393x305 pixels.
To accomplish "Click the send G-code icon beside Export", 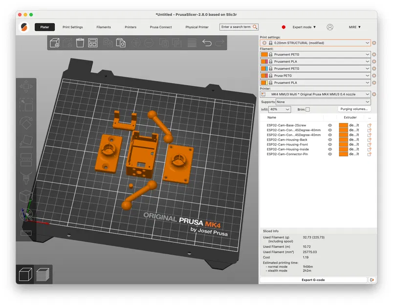I will tap(372, 280).
